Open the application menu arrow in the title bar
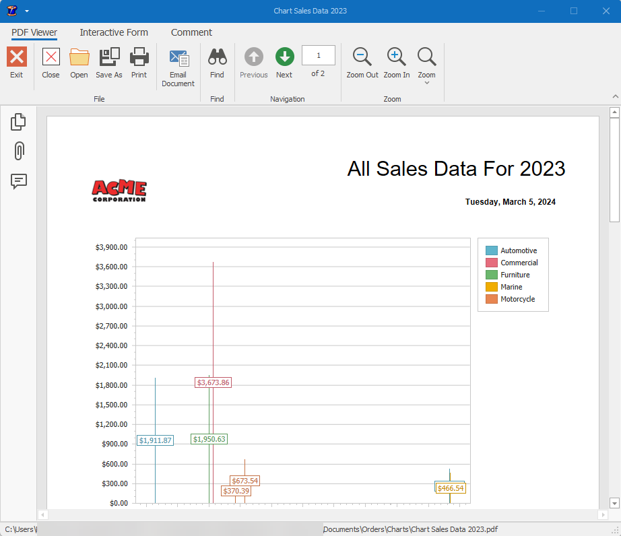This screenshot has width=621, height=536. [x=26, y=11]
